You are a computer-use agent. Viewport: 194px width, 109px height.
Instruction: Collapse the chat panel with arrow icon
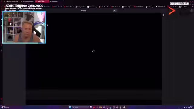(x=164, y=15)
